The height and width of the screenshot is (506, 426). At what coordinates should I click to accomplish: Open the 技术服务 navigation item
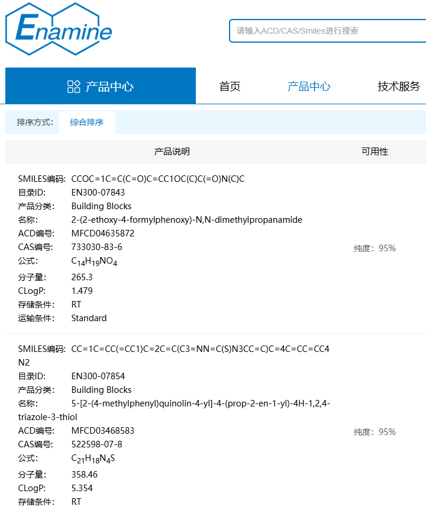tap(399, 87)
